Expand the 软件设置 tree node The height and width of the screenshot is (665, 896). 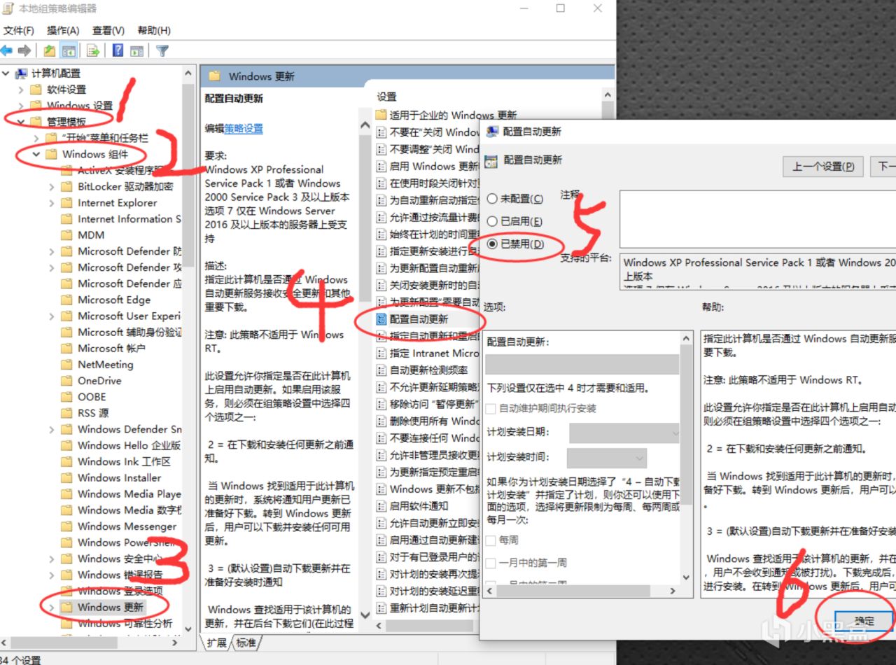(x=21, y=90)
